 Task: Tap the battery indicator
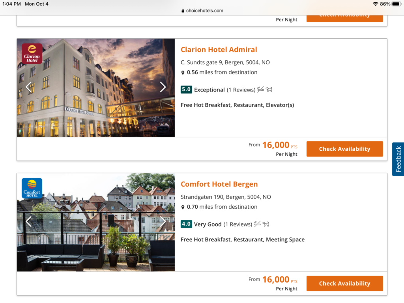coord(397,4)
